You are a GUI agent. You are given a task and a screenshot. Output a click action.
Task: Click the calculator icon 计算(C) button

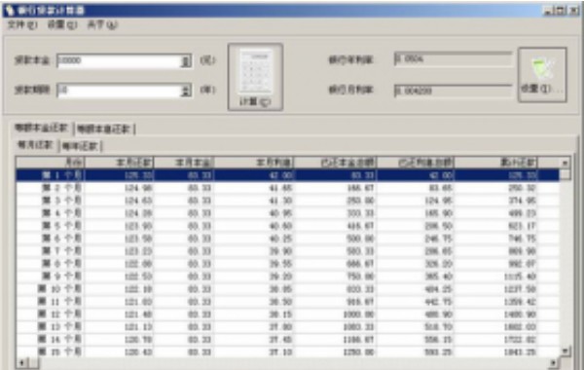[x=255, y=77]
